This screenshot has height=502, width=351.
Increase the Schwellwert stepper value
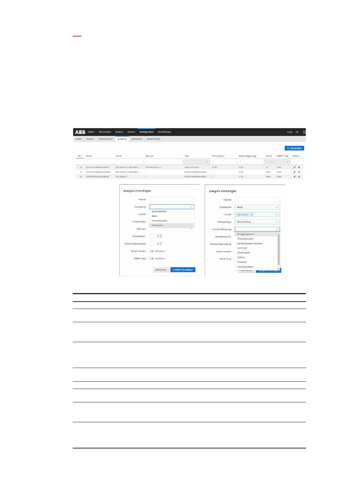(x=160, y=235)
